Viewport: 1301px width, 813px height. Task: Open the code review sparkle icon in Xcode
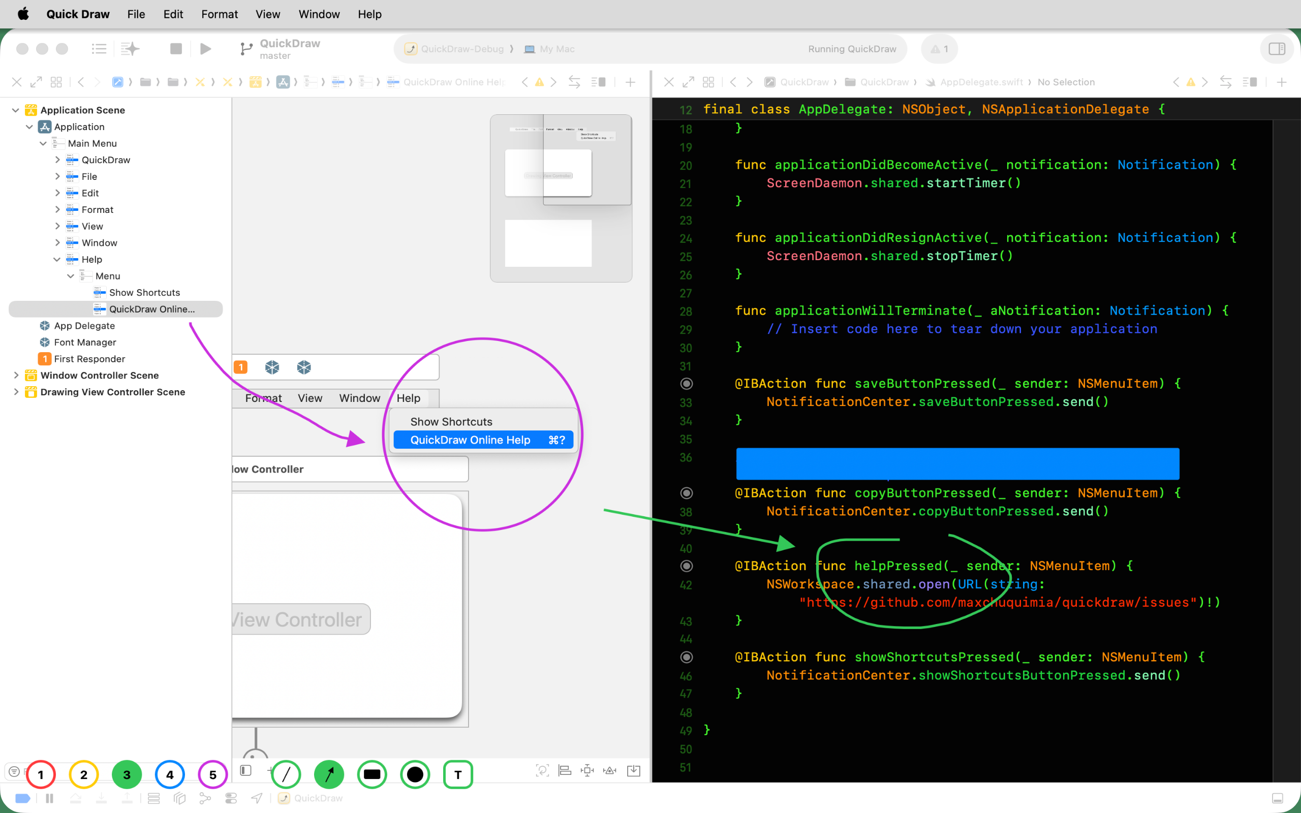tap(130, 49)
